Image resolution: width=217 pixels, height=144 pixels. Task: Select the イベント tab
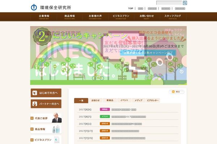click(x=124, y=100)
